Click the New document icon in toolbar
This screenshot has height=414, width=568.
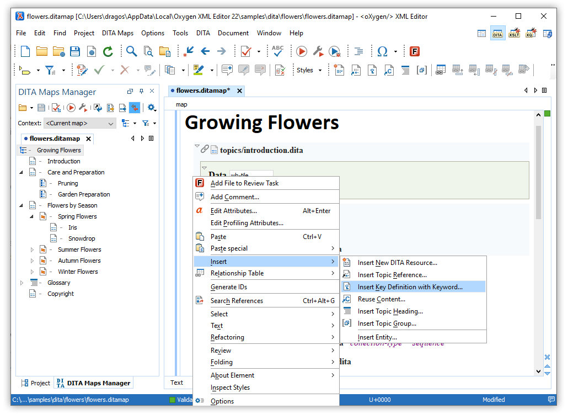(x=25, y=51)
